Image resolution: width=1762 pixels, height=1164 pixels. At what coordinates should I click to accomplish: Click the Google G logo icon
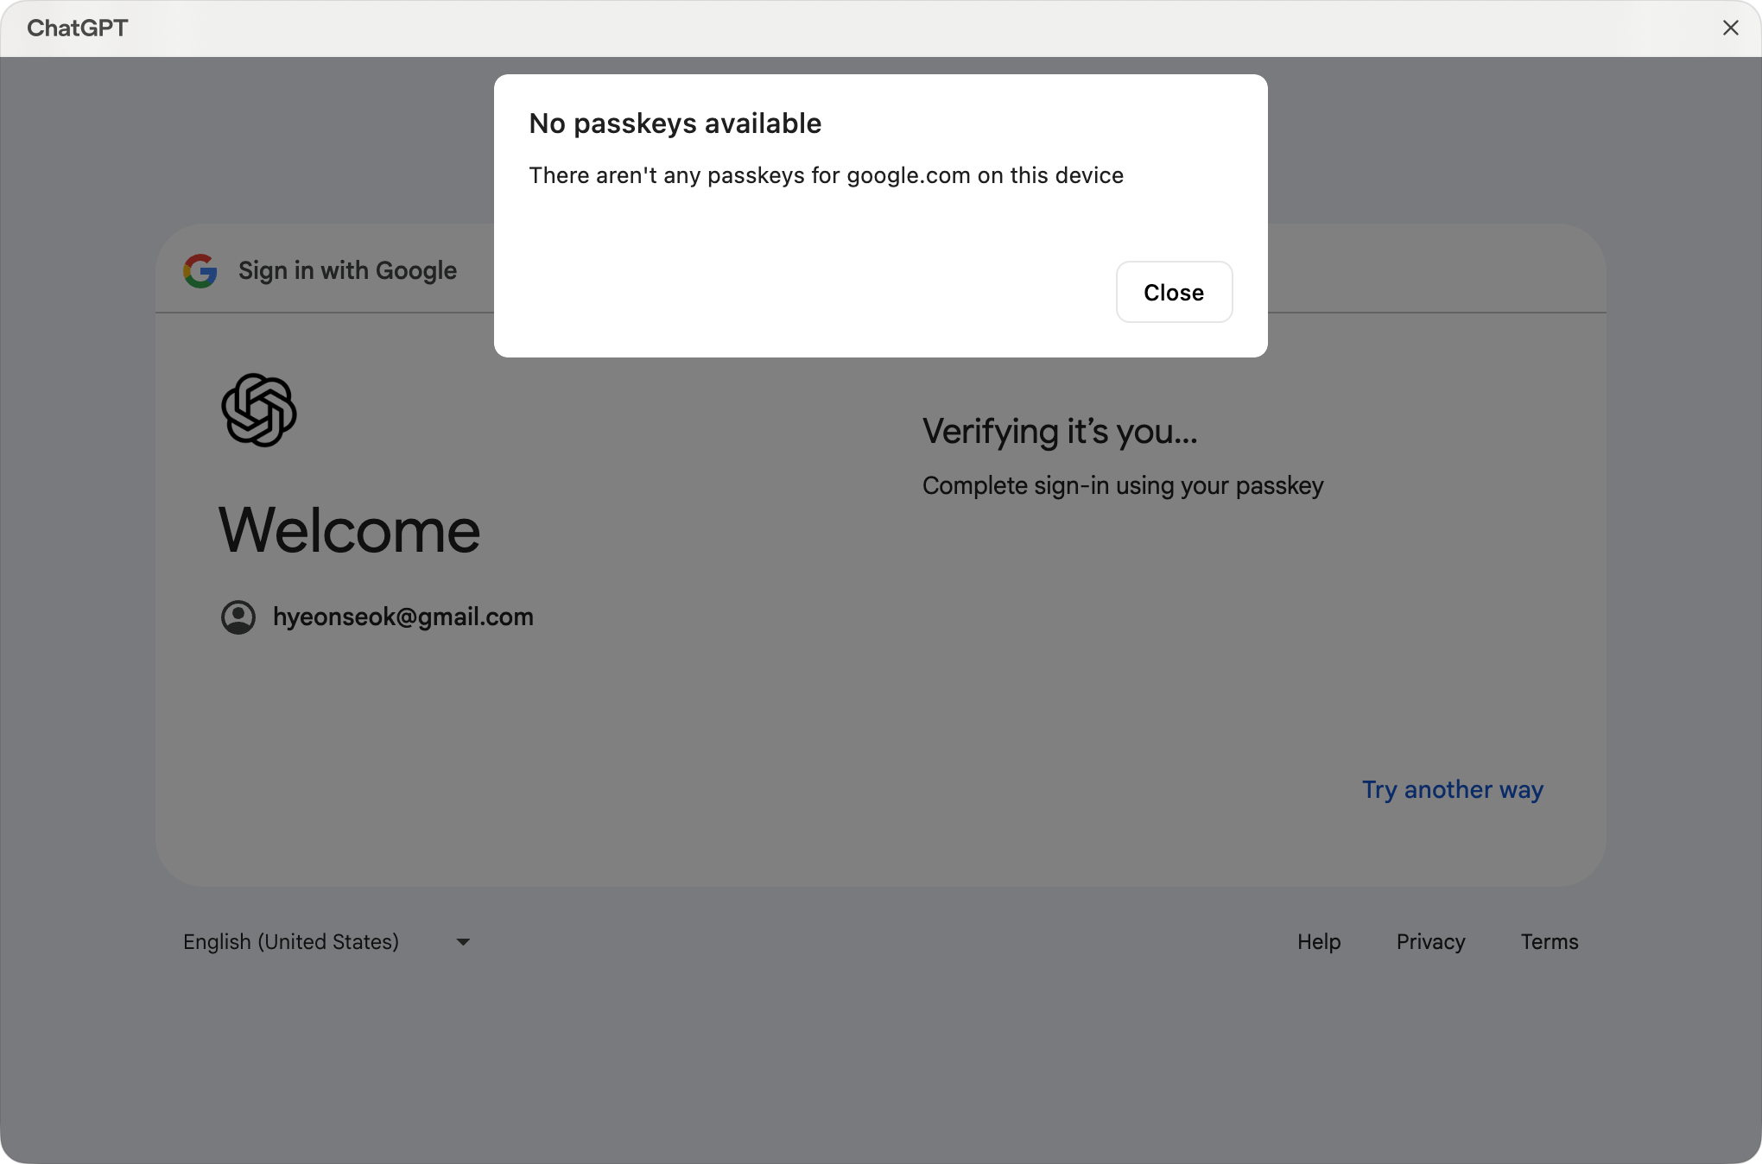pyautogui.click(x=200, y=271)
